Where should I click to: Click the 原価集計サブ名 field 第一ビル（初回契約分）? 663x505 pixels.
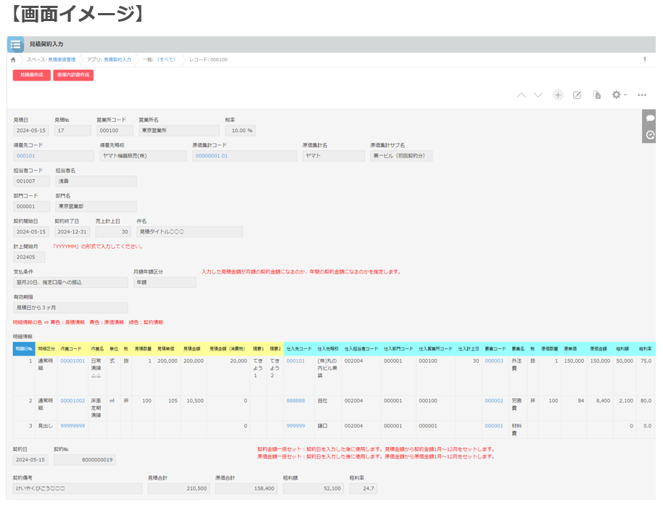(401, 156)
